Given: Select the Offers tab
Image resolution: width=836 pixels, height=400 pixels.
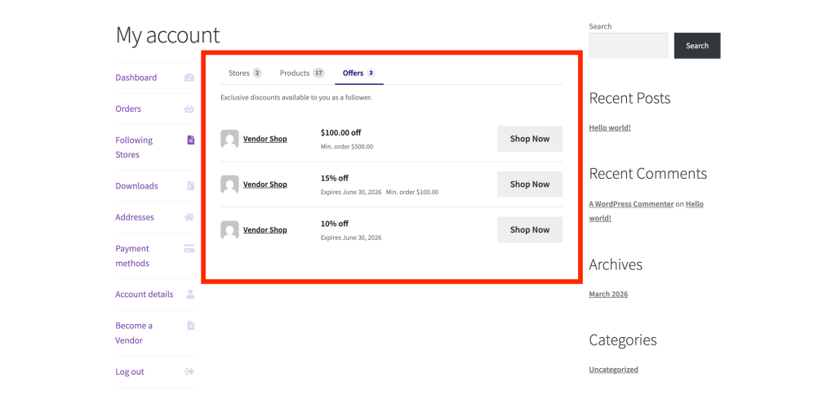Looking at the screenshot, I should click(359, 73).
